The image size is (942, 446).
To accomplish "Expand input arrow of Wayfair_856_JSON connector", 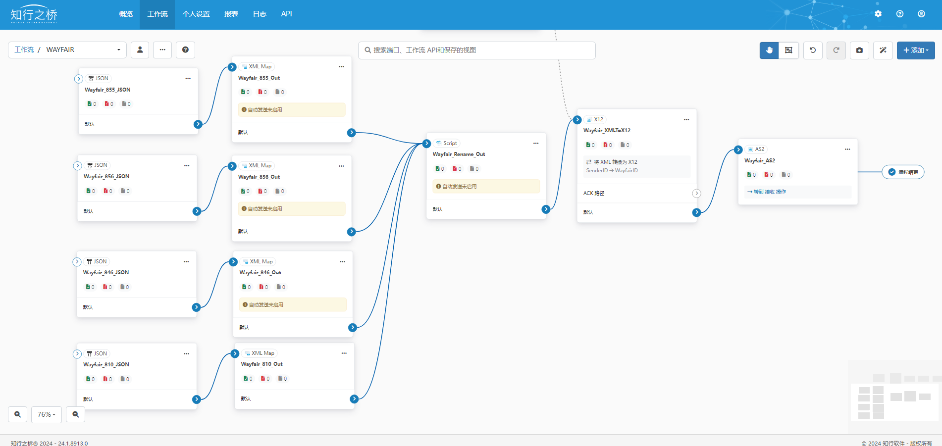I will pyautogui.click(x=77, y=166).
